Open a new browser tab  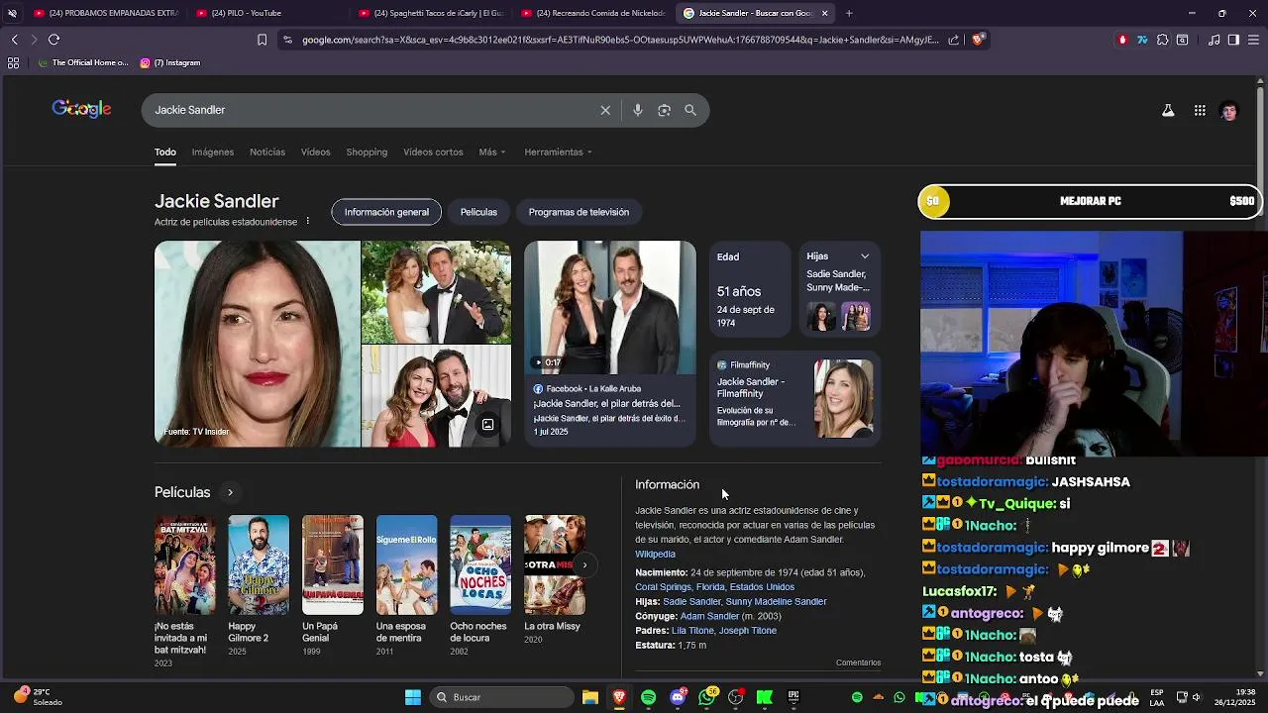point(849,13)
